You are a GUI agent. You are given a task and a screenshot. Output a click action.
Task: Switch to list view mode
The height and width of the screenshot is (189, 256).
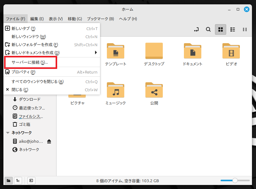(232, 29)
